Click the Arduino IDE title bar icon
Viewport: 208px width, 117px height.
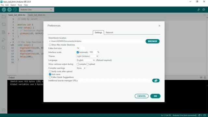2,2
